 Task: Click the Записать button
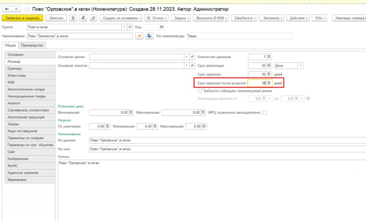(56, 18)
